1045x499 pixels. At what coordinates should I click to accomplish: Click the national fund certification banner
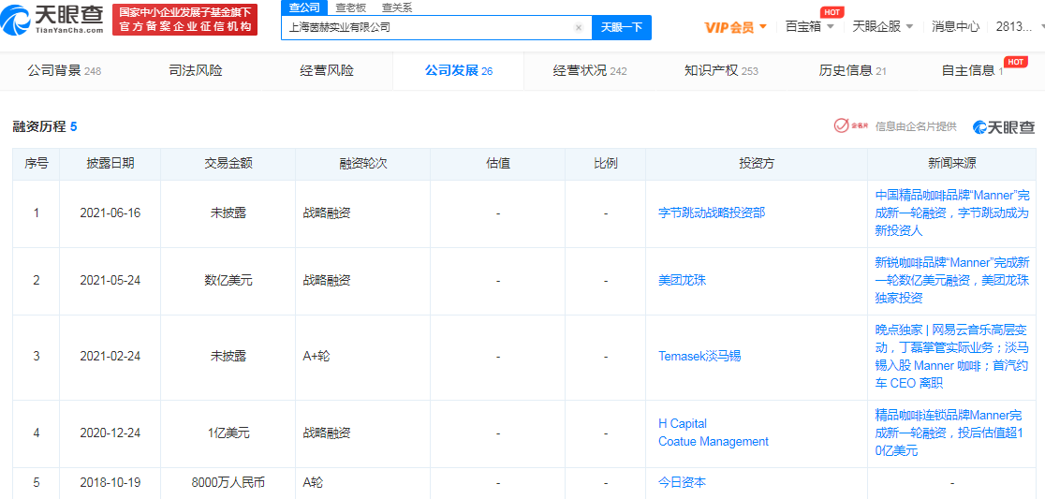coord(184,20)
